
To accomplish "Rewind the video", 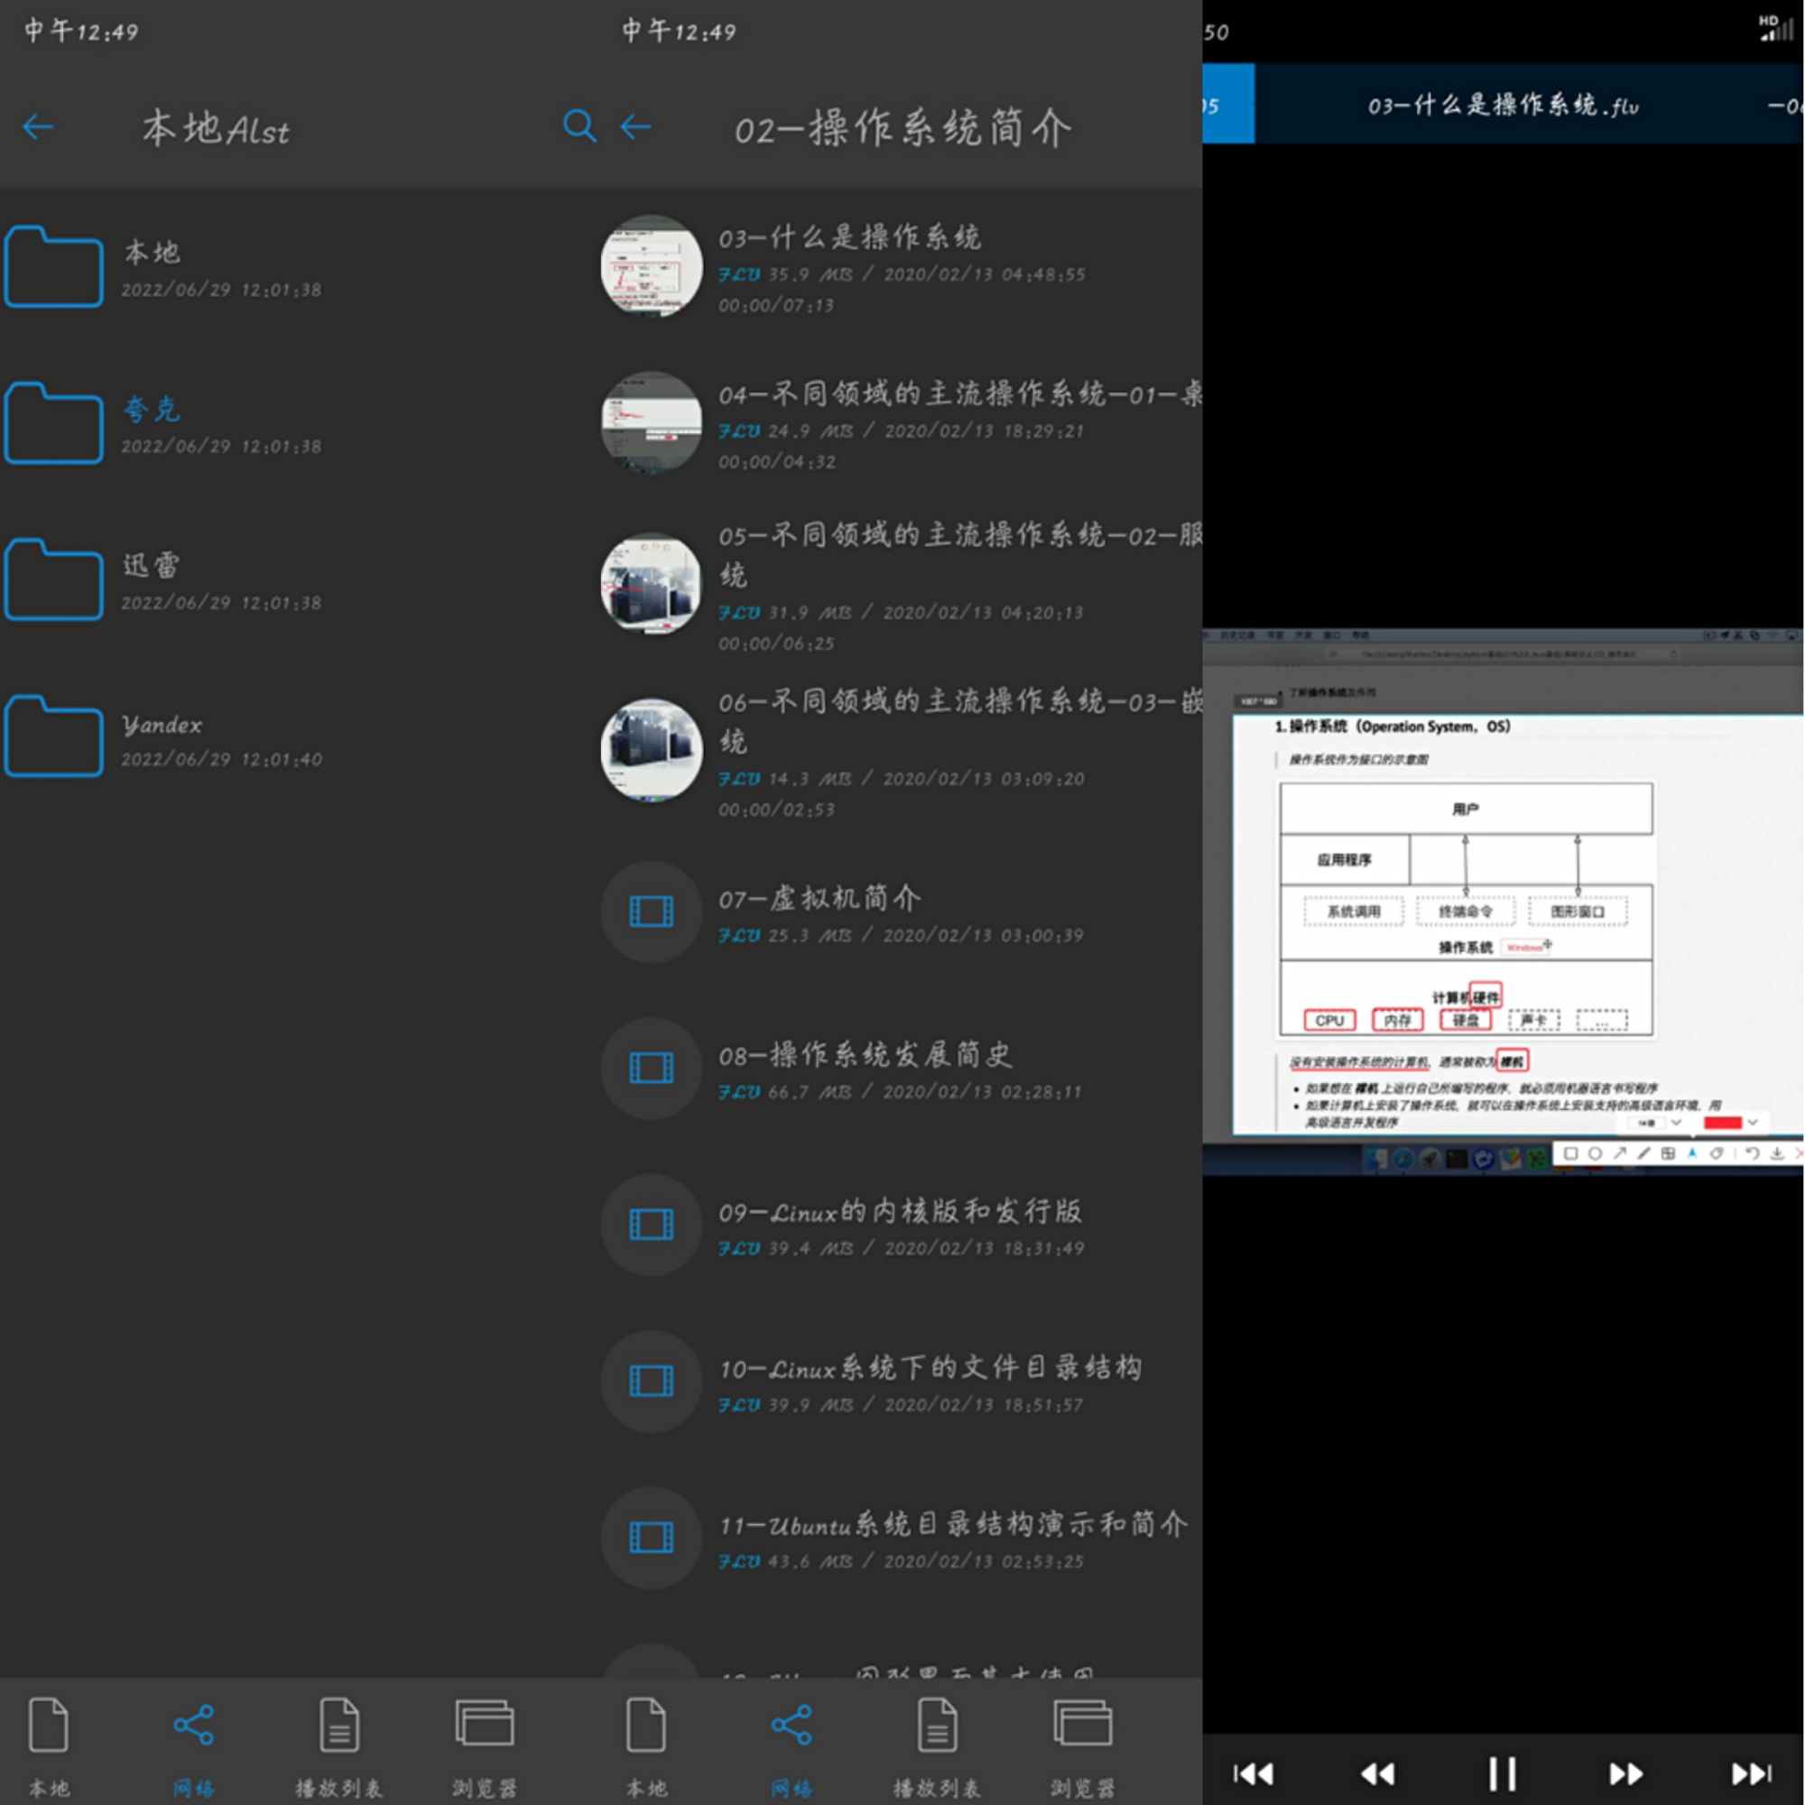I will click(1378, 1773).
